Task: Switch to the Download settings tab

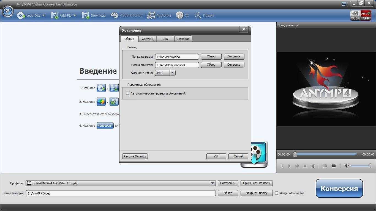Action: click(183, 39)
